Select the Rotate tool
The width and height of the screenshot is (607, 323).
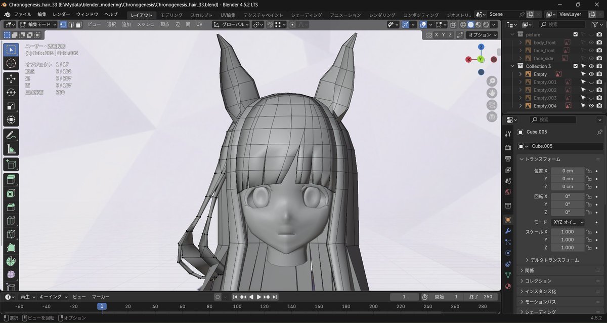pyautogui.click(x=11, y=93)
